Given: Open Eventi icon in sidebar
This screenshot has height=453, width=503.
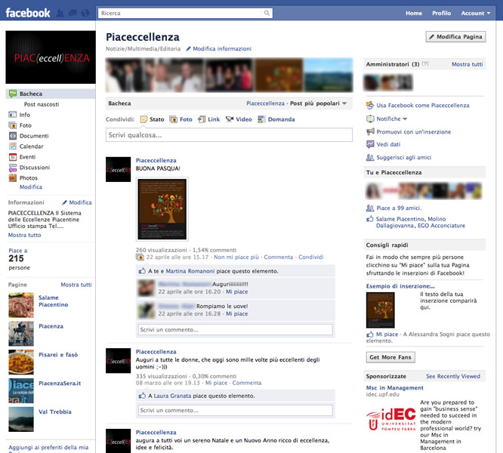Looking at the screenshot, I should point(13,157).
